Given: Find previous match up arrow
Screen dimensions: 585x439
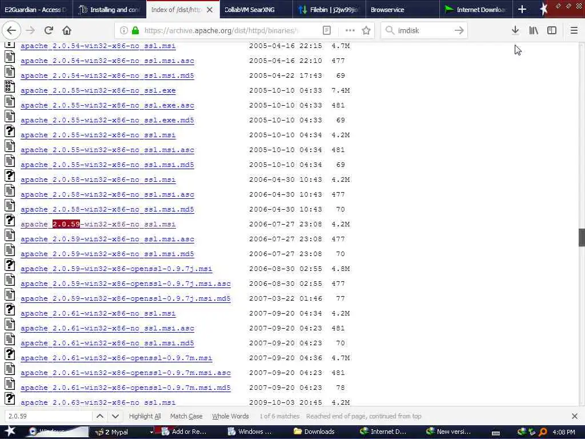Looking at the screenshot, I should (100, 416).
